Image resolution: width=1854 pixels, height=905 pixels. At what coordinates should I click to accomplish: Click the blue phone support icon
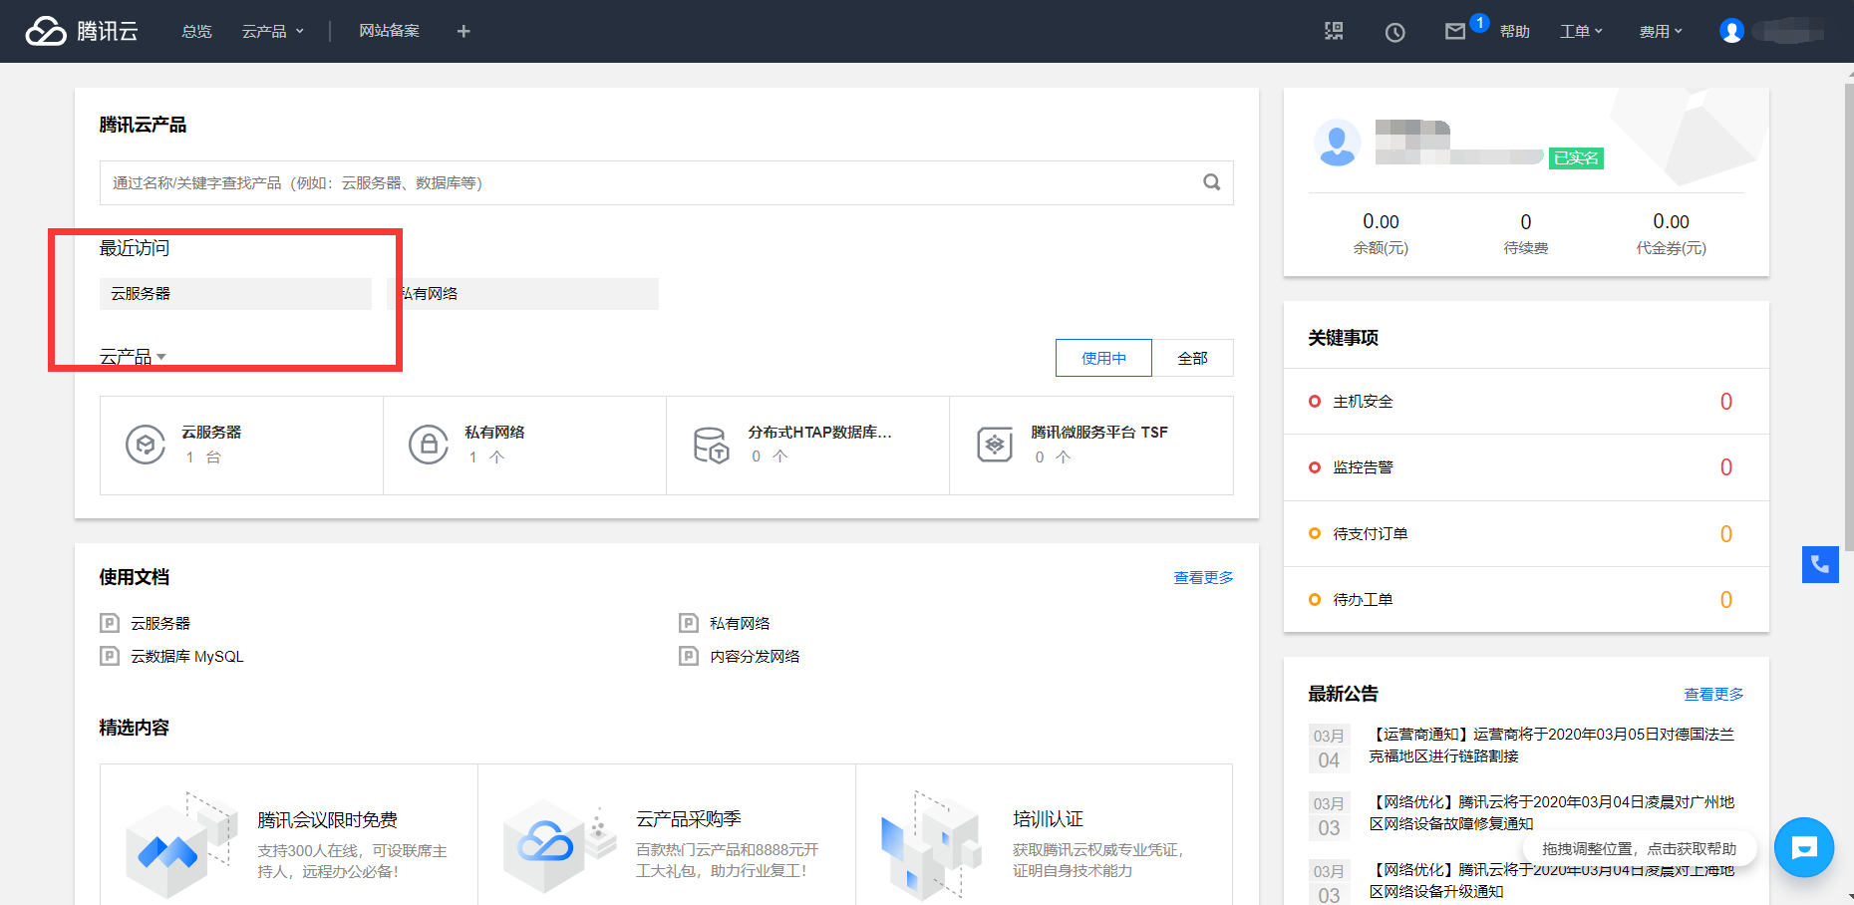(1820, 564)
